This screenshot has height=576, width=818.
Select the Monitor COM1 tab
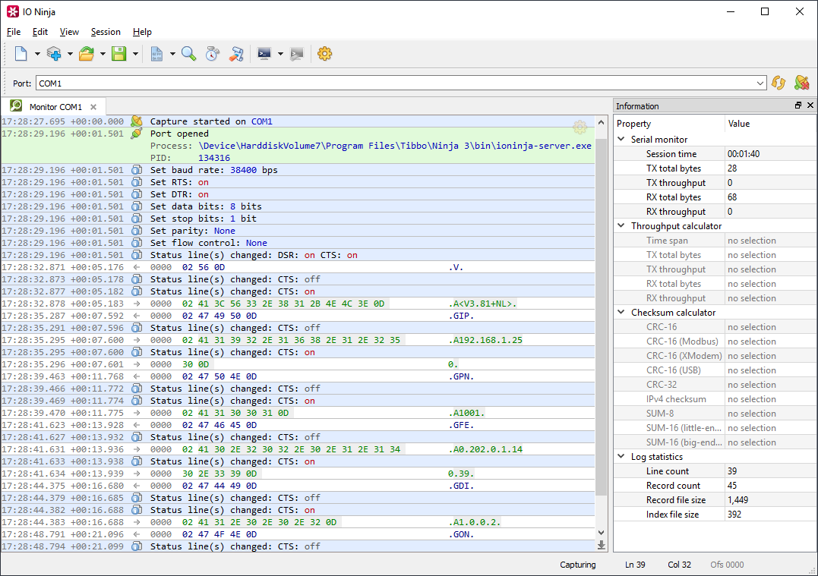pos(55,107)
